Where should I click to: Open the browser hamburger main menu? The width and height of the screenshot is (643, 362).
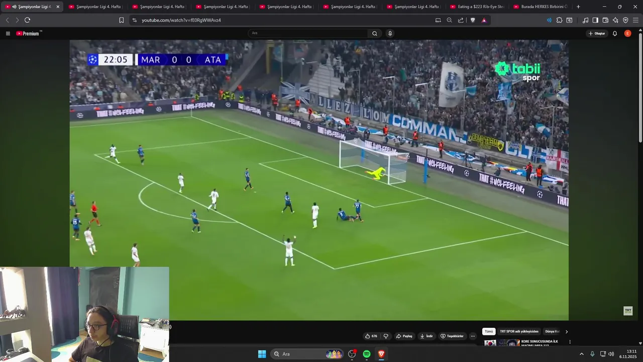click(x=635, y=20)
